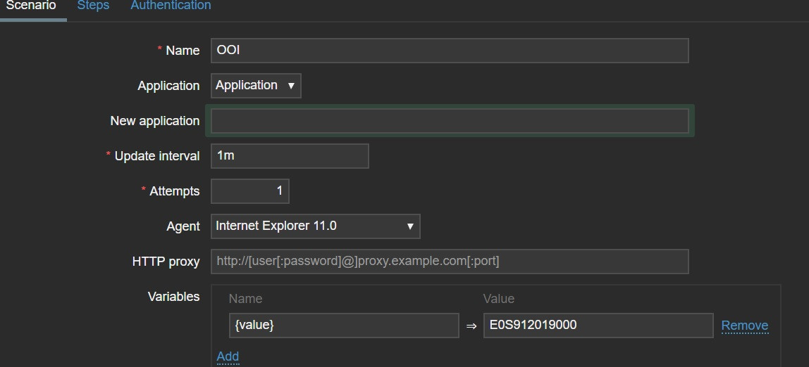This screenshot has width=809, height=367.
Task: Click the Variables section label
Action: [173, 297]
